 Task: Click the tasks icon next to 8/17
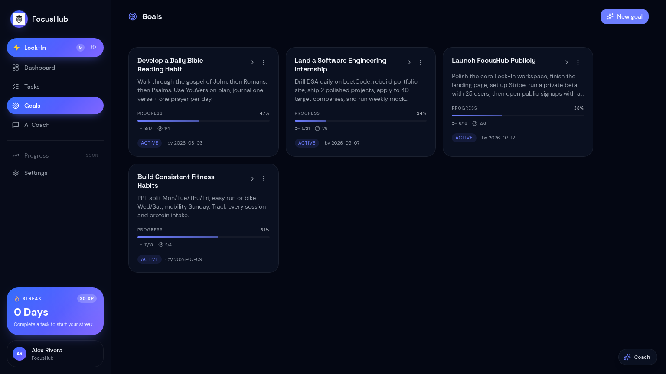coord(140,129)
